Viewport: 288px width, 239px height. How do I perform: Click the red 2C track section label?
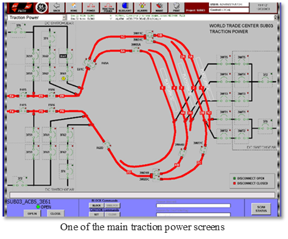coord(199,163)
